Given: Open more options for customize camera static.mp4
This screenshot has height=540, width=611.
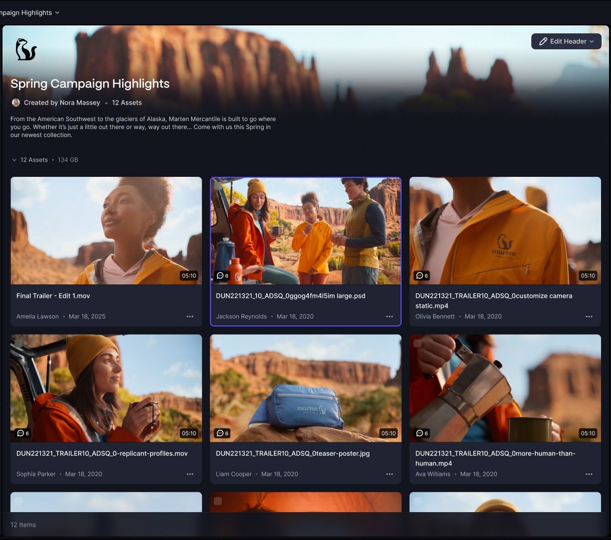Looking at the screenshot, I should click(589, 316).
